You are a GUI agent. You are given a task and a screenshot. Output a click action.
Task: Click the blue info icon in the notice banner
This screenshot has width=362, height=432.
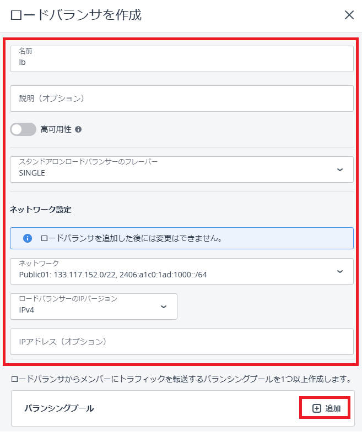coord(27,238)
